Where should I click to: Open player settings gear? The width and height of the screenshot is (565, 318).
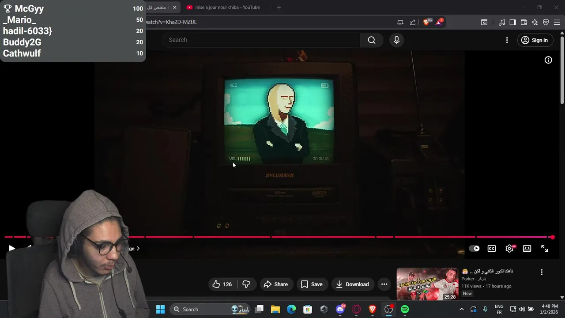pos(509,249)
